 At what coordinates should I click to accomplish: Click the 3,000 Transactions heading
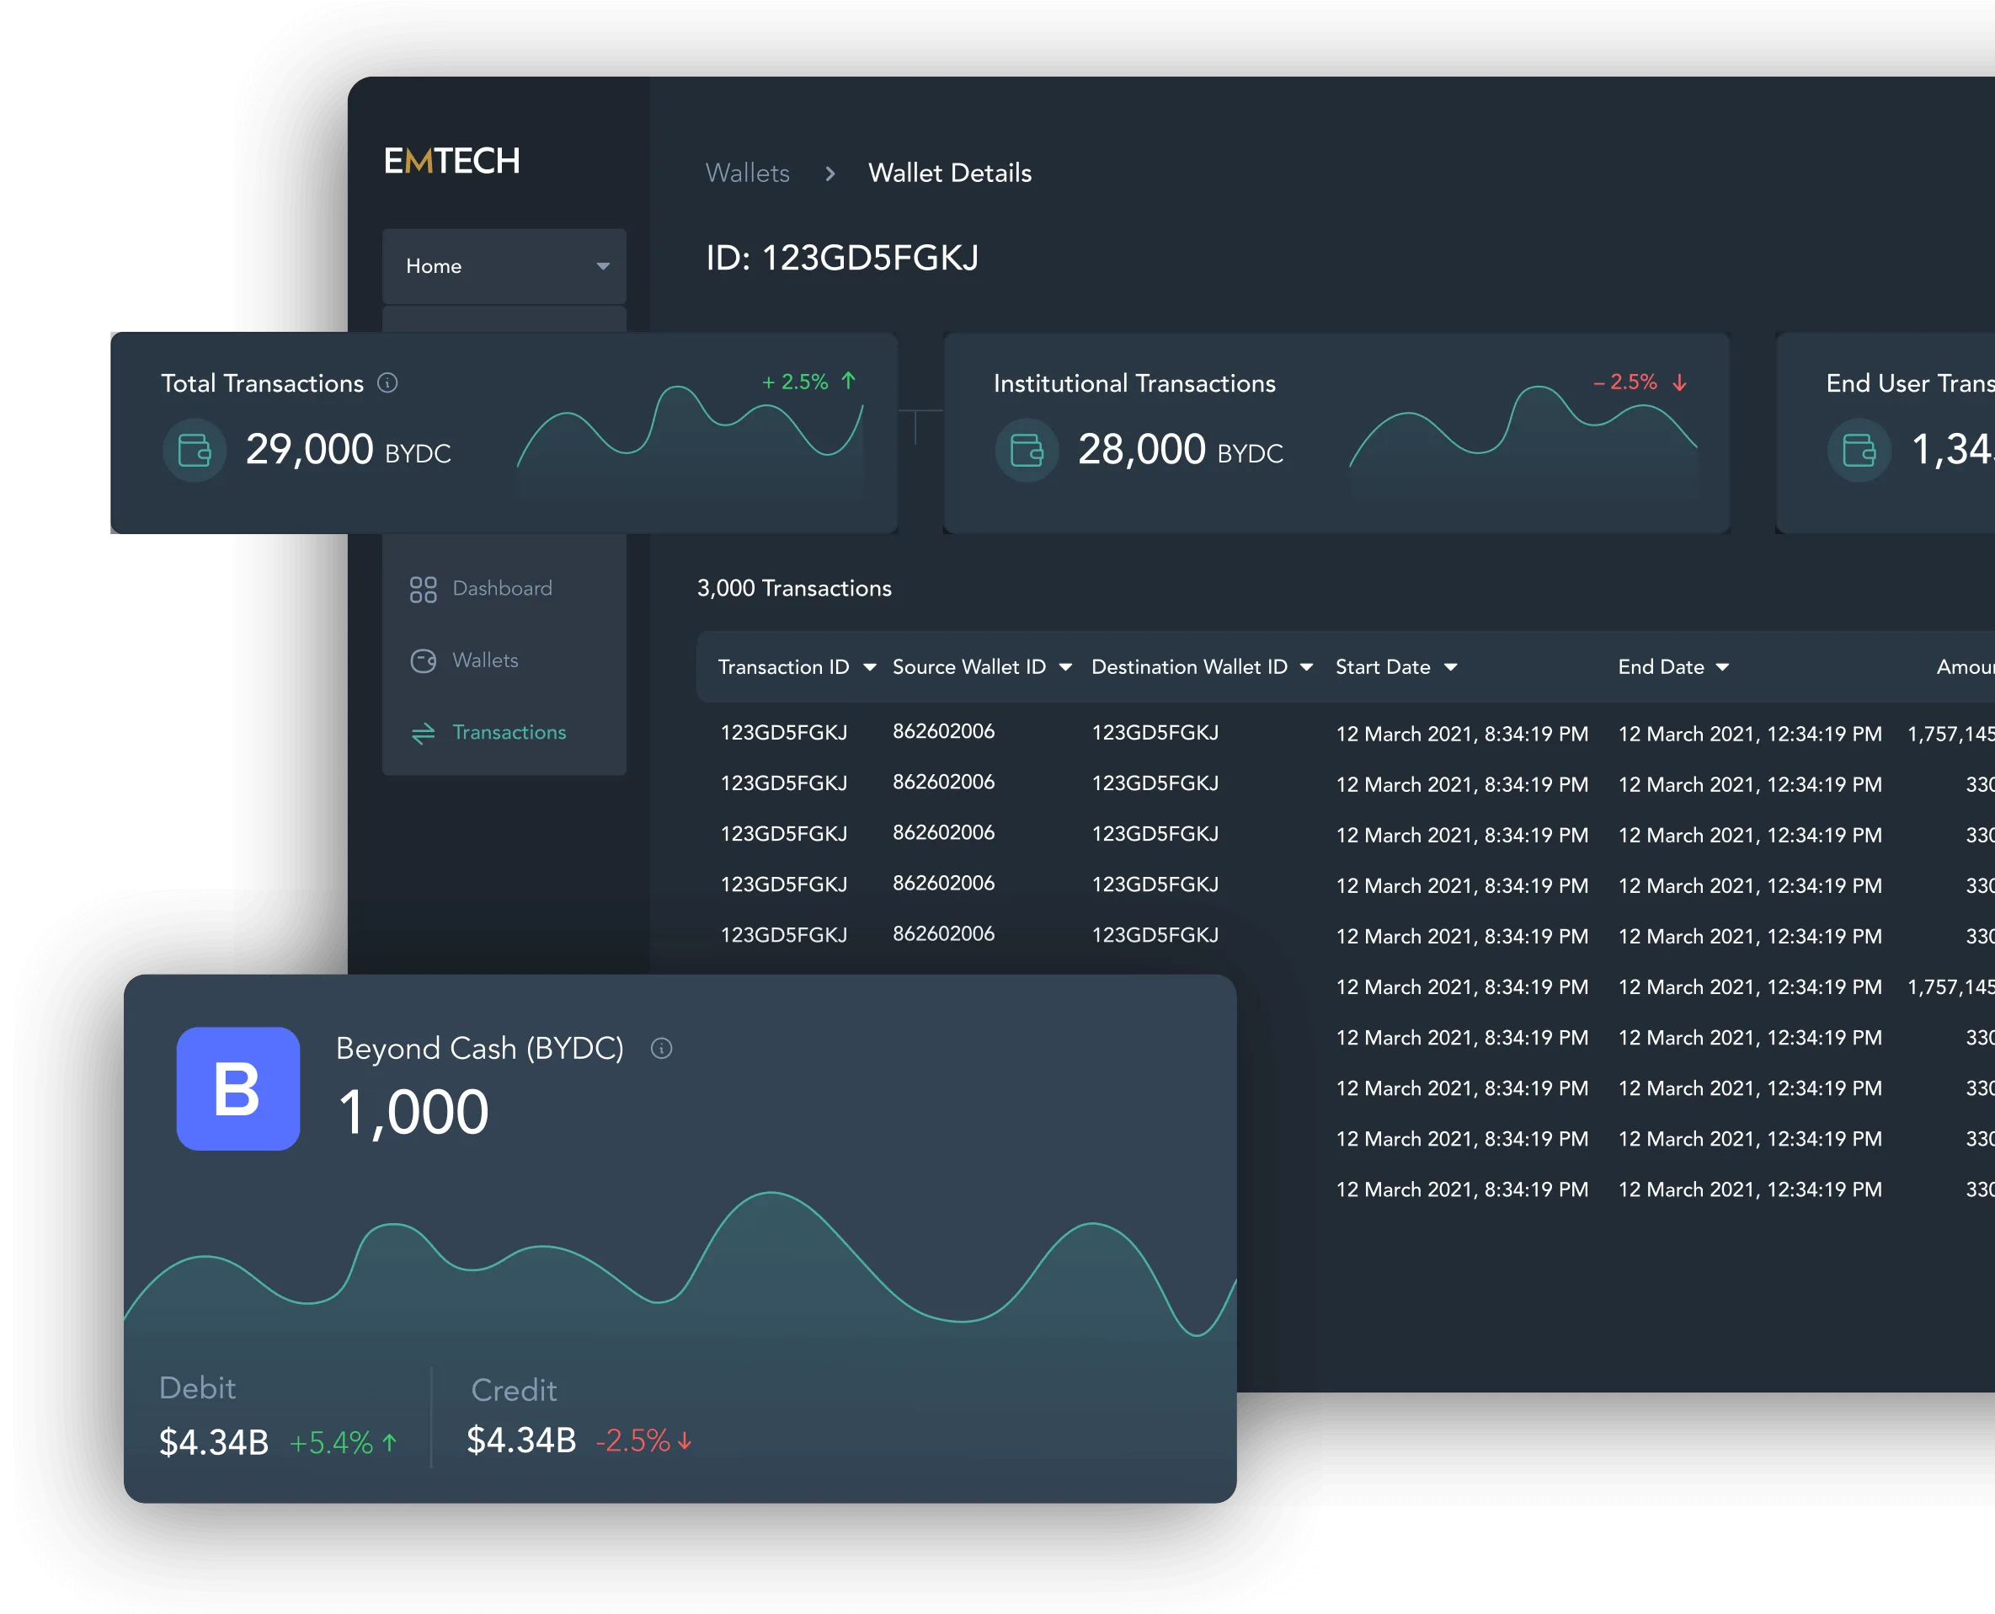794,589
